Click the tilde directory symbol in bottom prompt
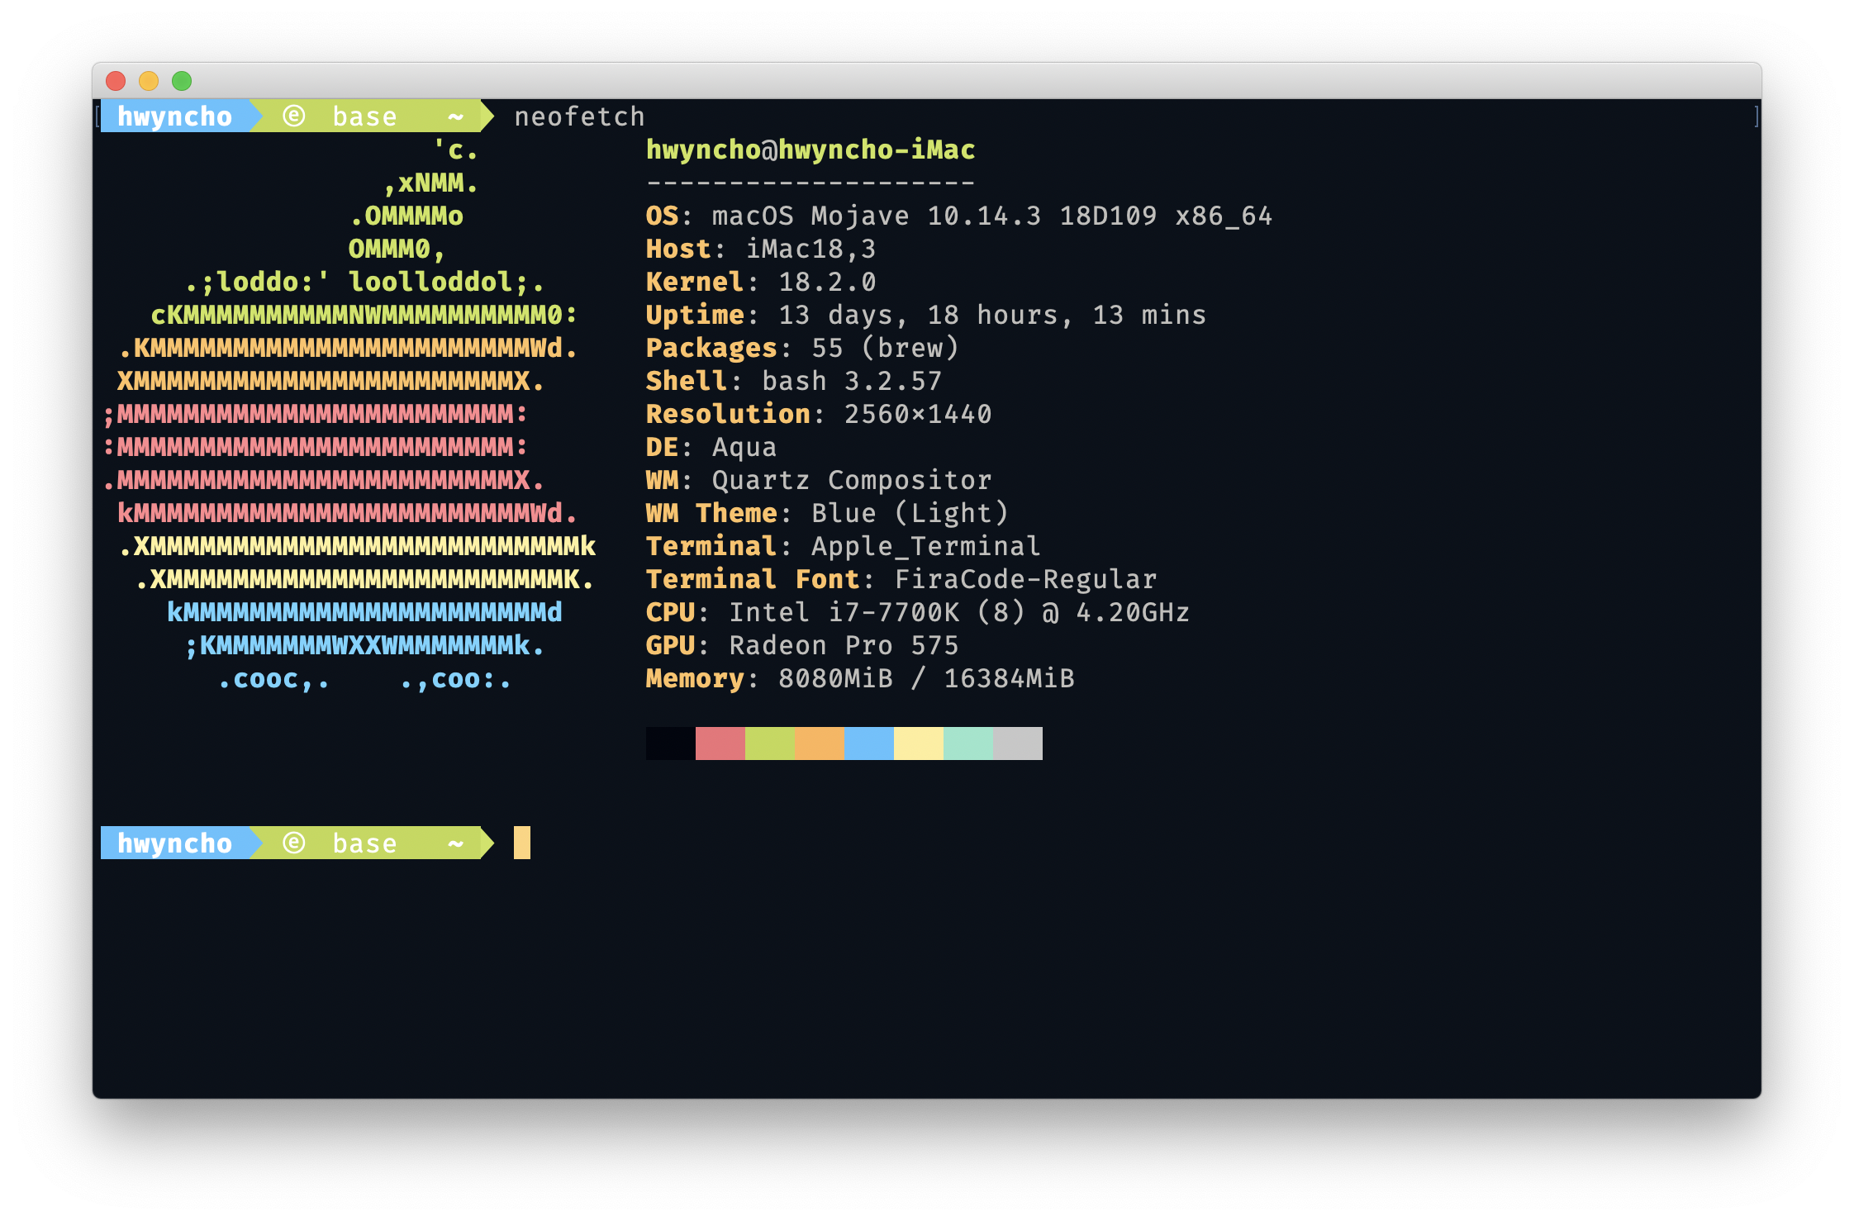This screenshot has height=1221, width=1854. point(455,843)
